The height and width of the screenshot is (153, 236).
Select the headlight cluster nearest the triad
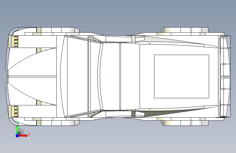15,111
